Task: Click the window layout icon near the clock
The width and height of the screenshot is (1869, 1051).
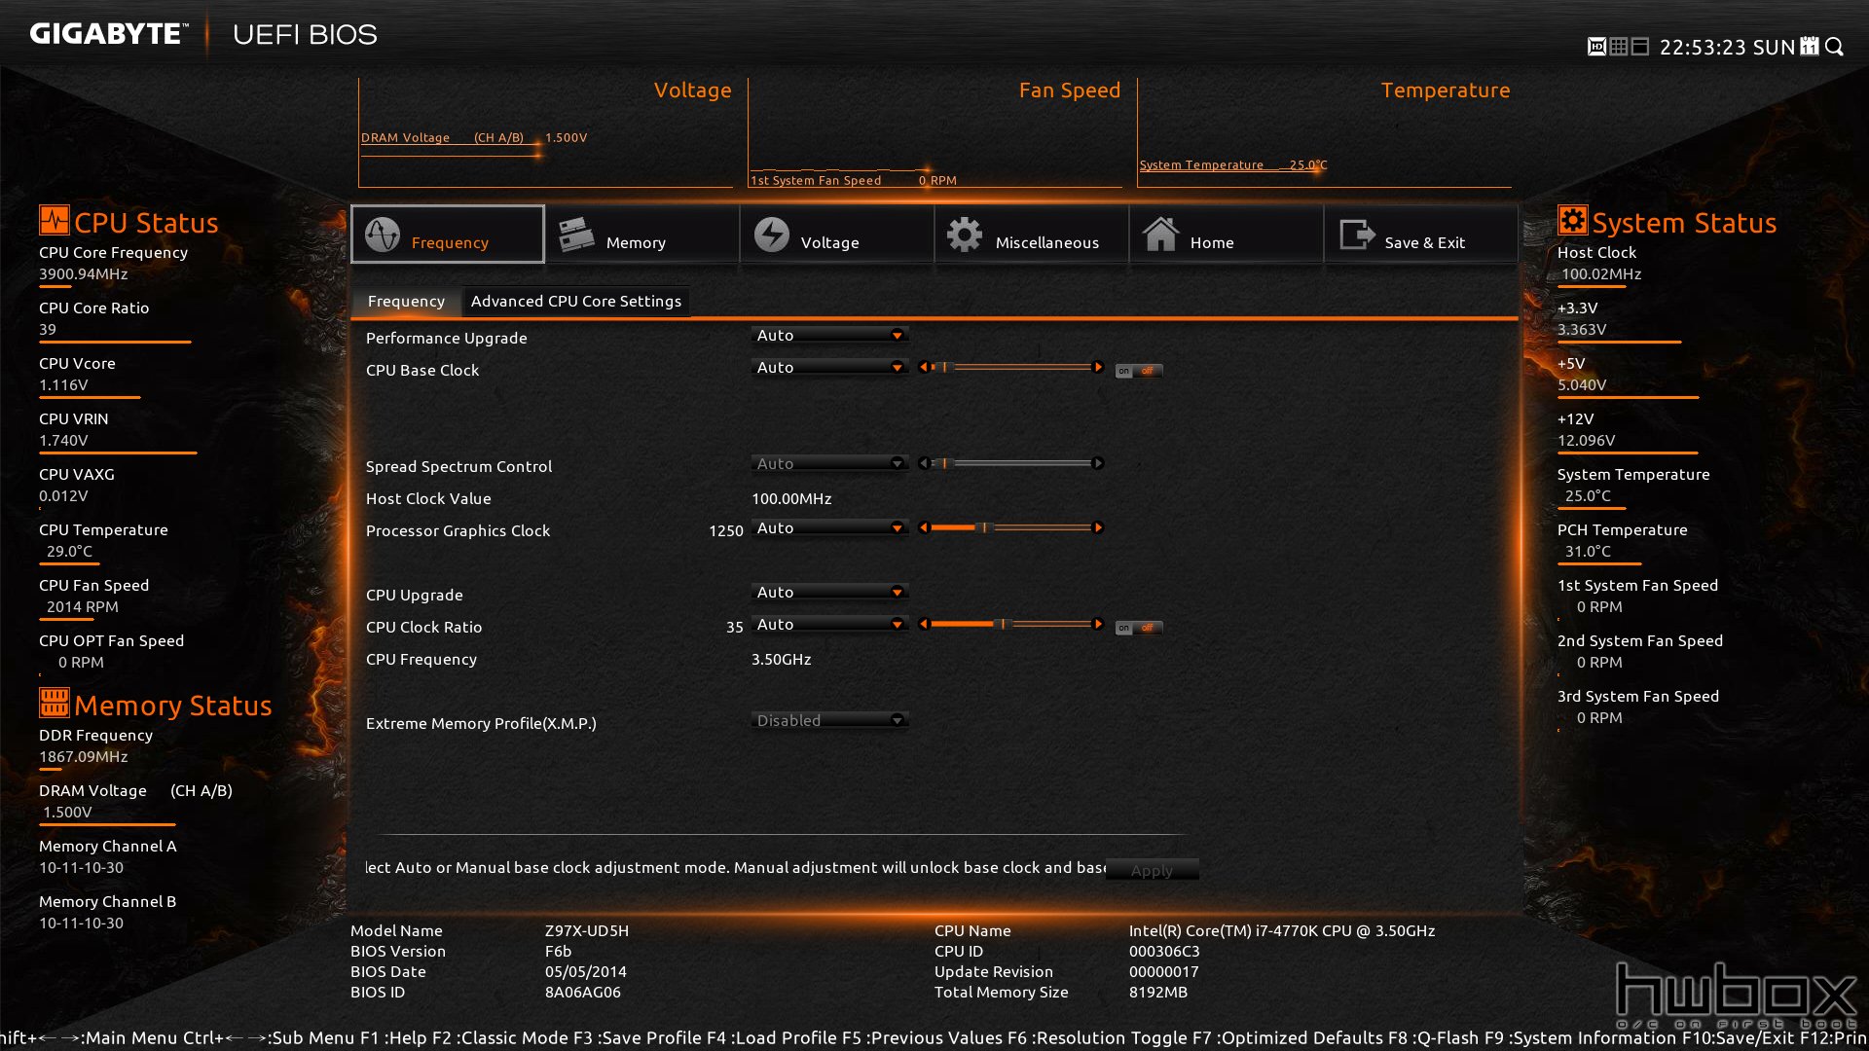Action: pos(1640,47)
